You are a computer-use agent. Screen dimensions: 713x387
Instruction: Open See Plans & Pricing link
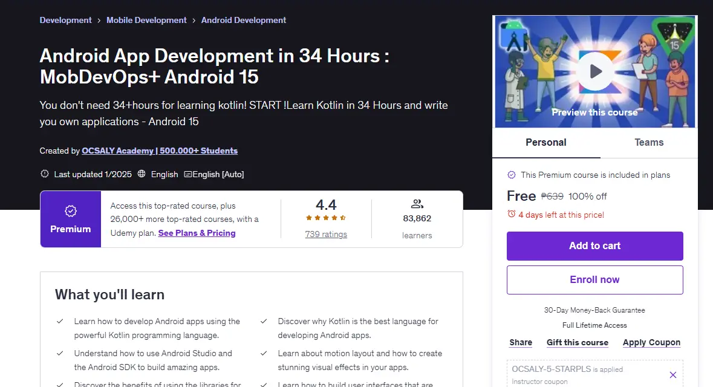[197, 233]
